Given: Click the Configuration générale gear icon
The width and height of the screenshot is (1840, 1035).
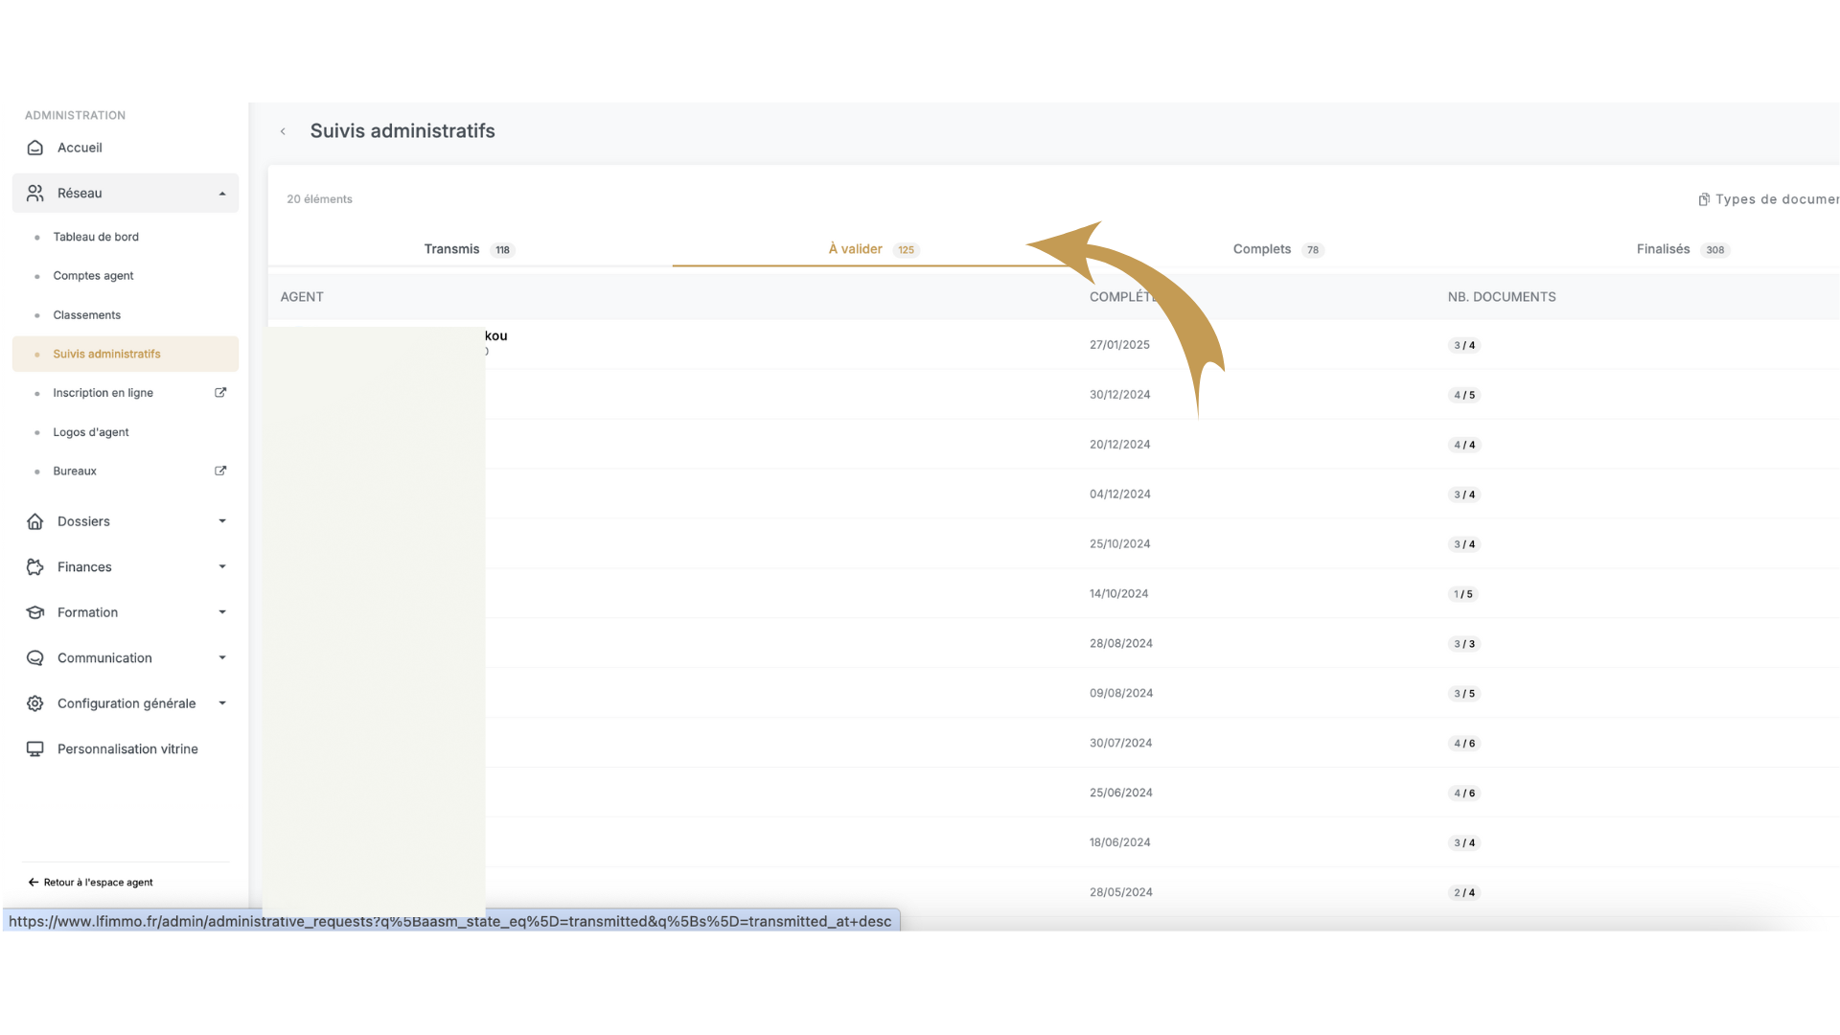Looking at the screenshot, I should pos(35,703).
